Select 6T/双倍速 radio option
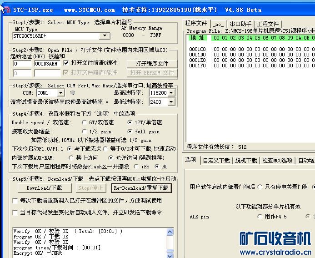This screenshot has width=315, height=258. pyautogui.click(x=85, y=122)
